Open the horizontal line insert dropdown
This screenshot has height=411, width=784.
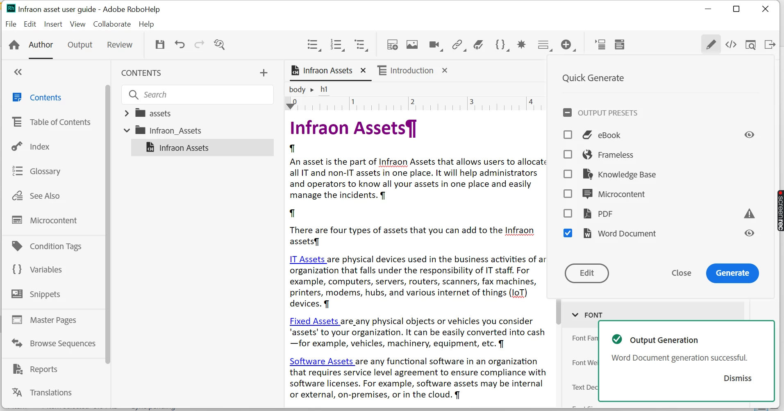[545, 45]
